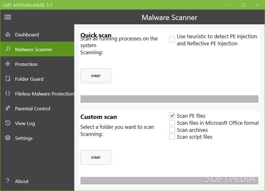Click the View Log history icon
This screenshot has width=265, height=191.
(x=8, y=123)
